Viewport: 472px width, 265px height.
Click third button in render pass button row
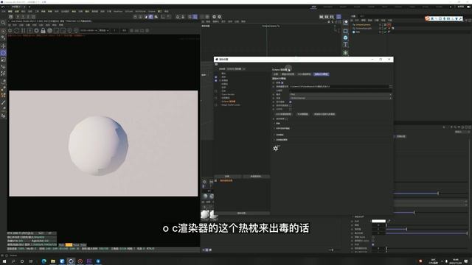point(324,114)
